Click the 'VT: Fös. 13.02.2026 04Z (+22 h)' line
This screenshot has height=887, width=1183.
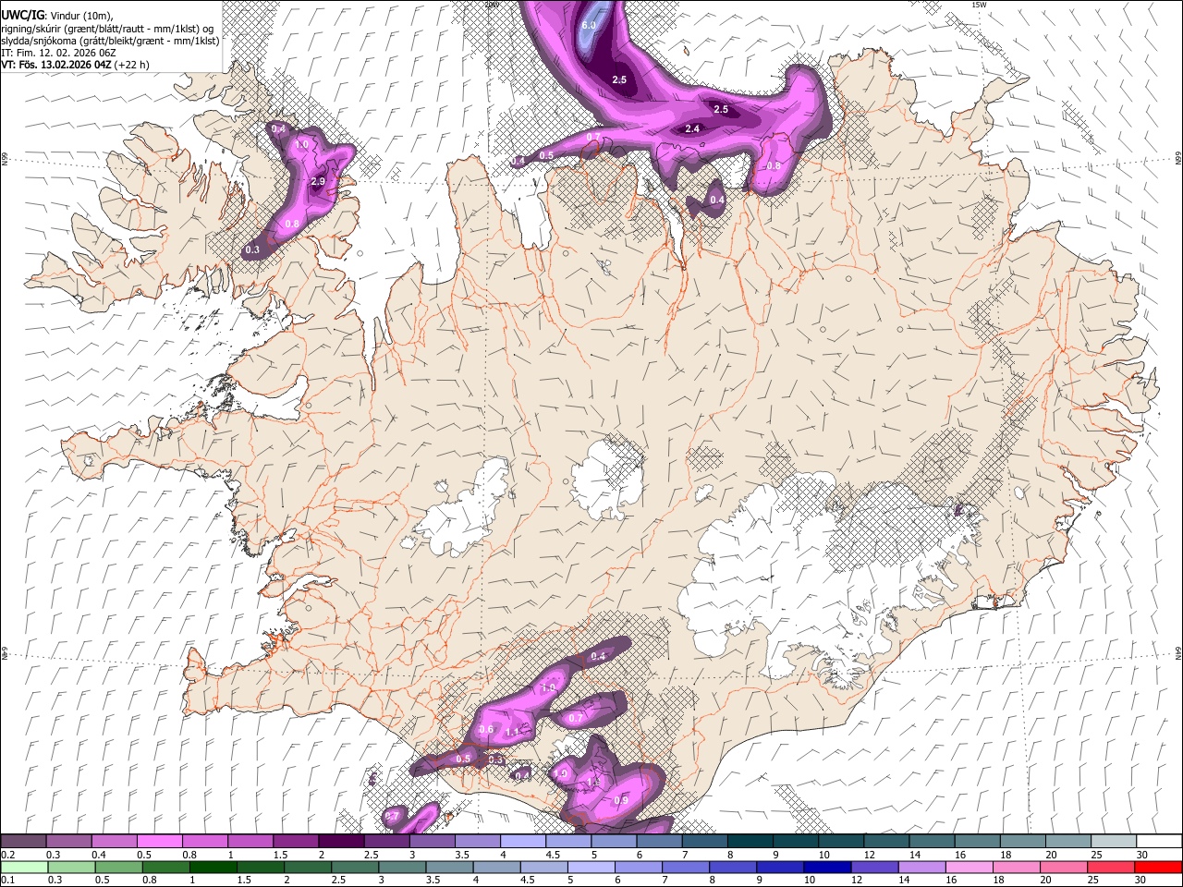[x=76, y=65]
